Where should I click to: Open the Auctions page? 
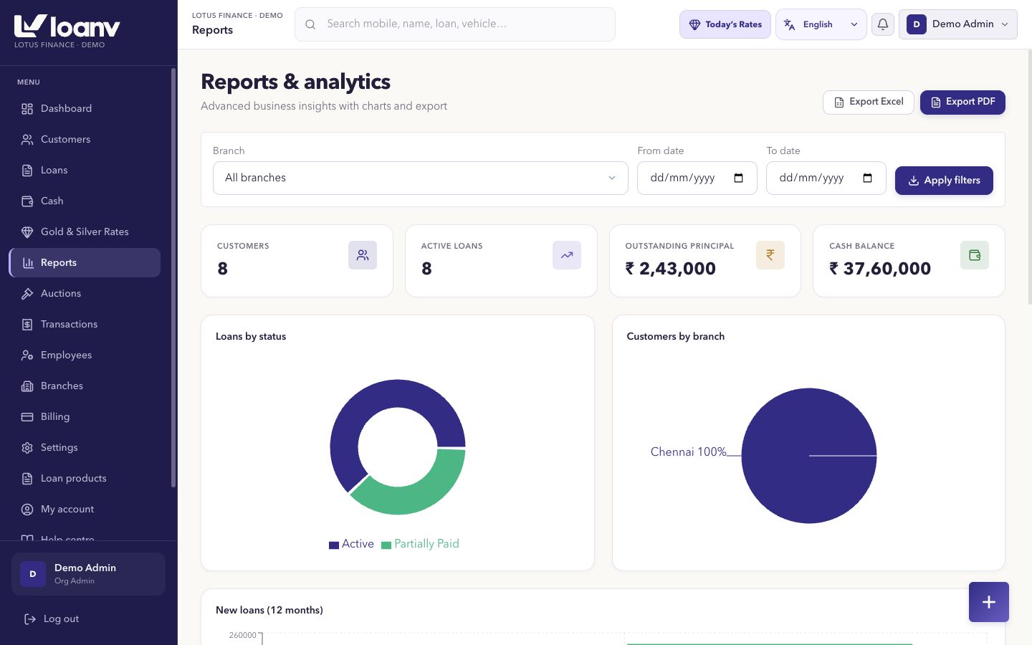(85, 293)
